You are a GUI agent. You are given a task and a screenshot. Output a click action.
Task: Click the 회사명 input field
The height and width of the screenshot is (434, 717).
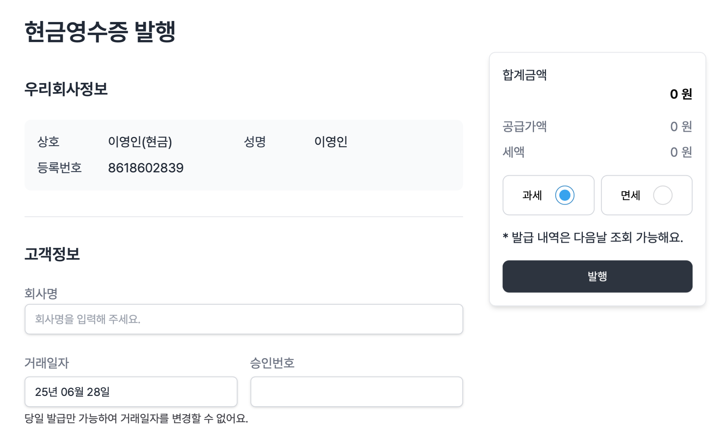coord(243,319)
